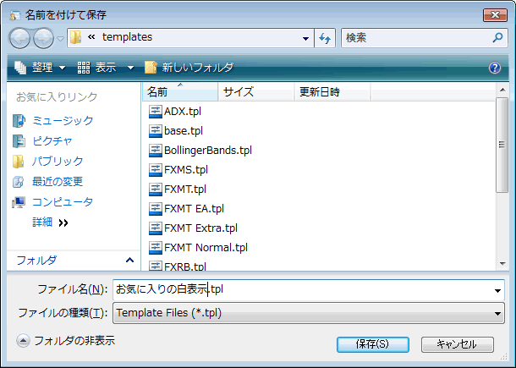The width and height of the screenshot is (516, 368).
Task: Select the base.tpl file
Action: 184,131
